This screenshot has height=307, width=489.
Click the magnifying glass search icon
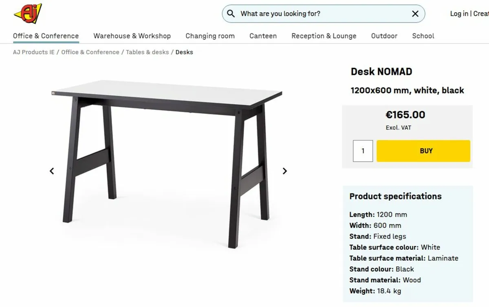(x=231, y=13)
